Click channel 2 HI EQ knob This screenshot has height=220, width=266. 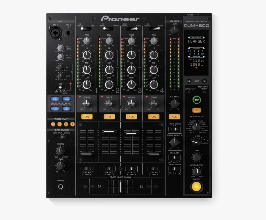pyautogui.click(x=109, y=55)
